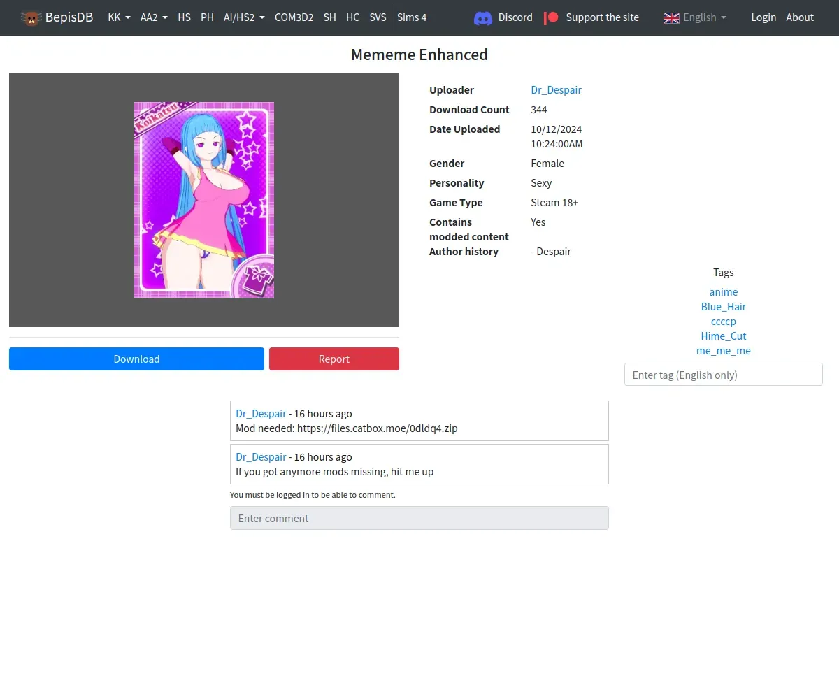
Task: Click Dr_Despair in the mods missing comment
Action: (261, 456)
